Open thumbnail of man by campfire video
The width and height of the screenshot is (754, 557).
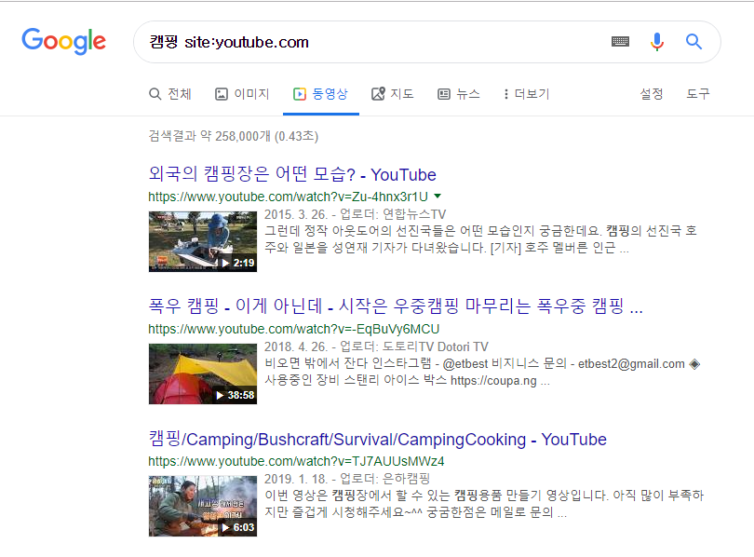tap(202, 506)
